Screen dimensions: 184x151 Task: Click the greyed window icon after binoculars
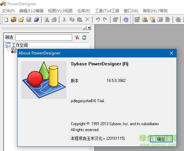(x=160, y=20)
